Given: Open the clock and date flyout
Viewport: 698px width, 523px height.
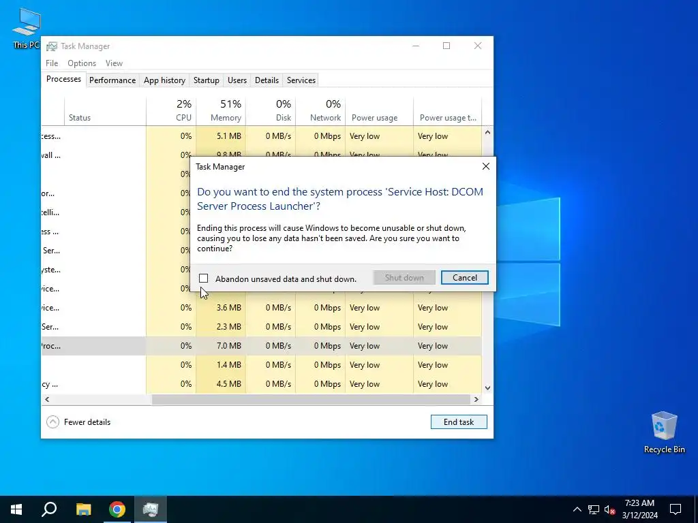Looking at the screenshot, I should pos(639,509).
